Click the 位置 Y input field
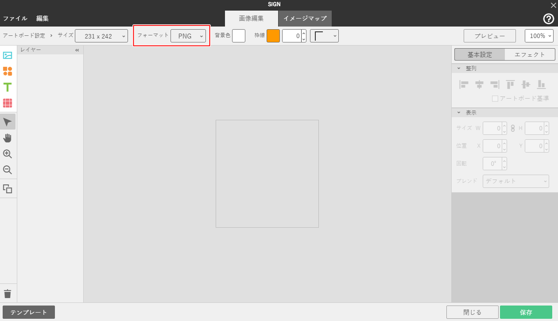Image resolution: width=558 pixels, height=321 pixels. click(x=535, y=146)
